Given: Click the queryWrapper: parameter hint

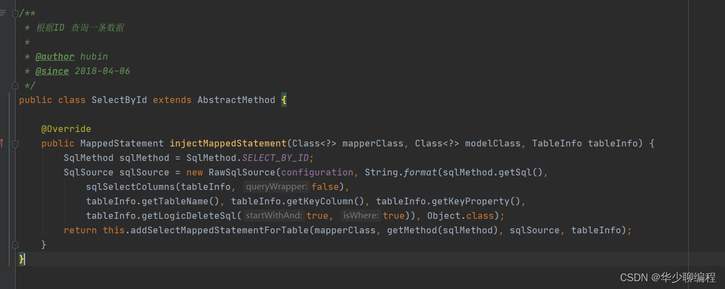Looking at the screenshot, I should [277, 187].
